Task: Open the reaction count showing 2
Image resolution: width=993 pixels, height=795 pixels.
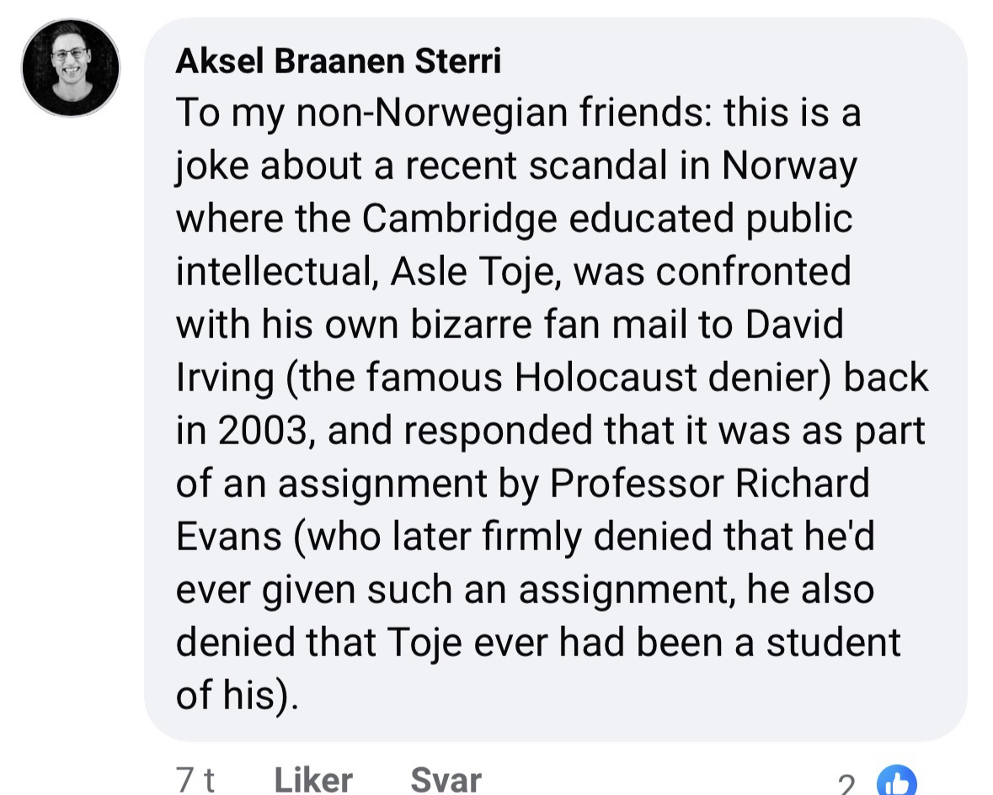Action: 847,784
